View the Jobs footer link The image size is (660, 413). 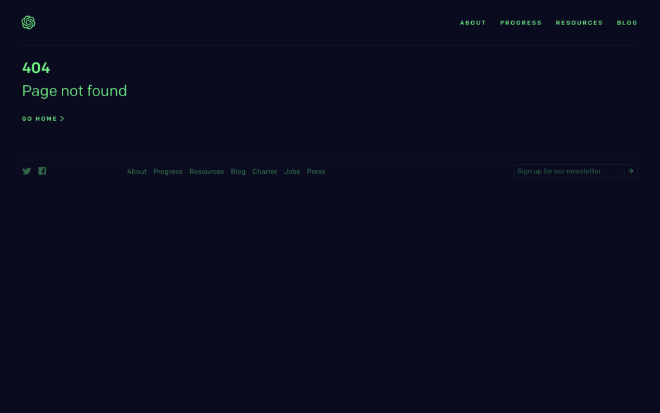[x=292, y=172]
